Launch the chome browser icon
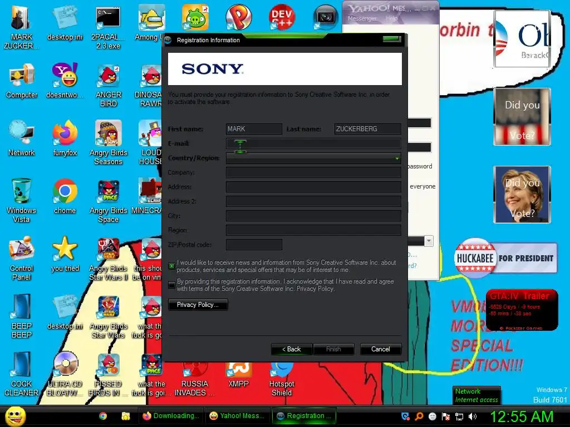Screen dimensions: 570x427 65,196
